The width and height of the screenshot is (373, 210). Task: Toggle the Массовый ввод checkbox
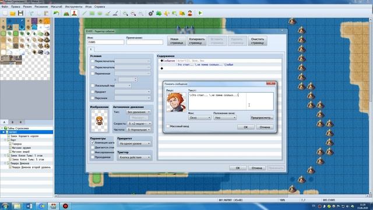click(x=168, y=126)
